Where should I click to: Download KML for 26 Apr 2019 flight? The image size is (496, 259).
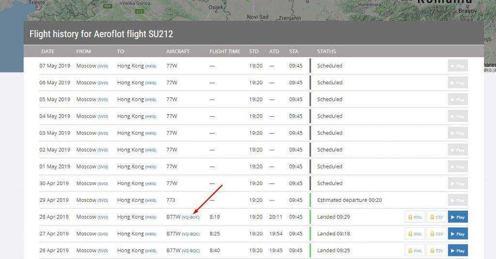pos(415,250)
